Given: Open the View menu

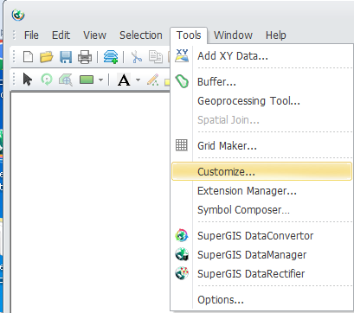Looking at the screenshot, I should [x=94, y=35].
